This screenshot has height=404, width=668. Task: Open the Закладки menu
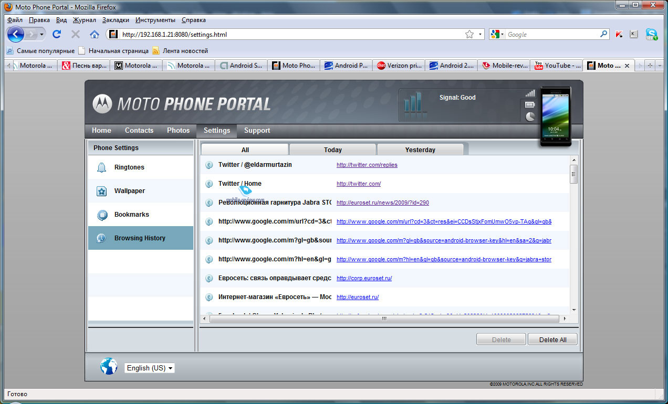116,20
